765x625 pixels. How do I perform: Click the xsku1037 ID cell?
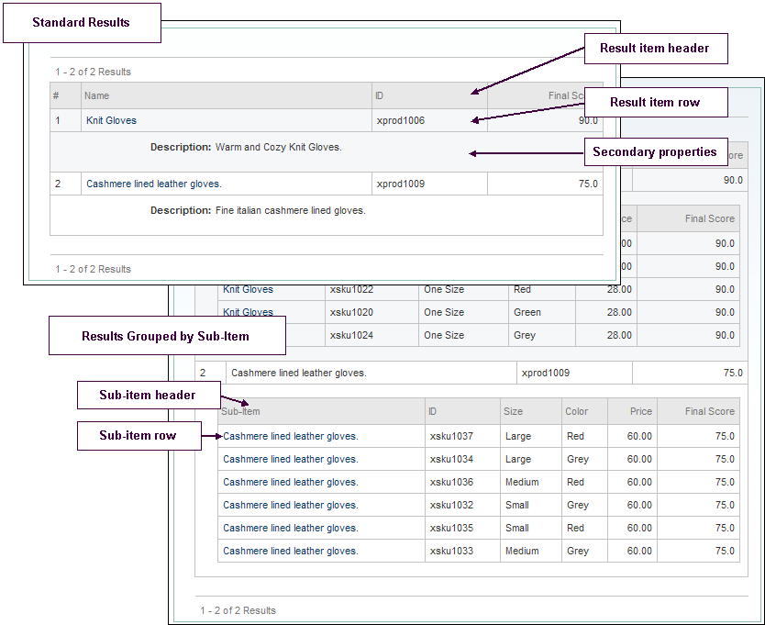tap(462, 437)
